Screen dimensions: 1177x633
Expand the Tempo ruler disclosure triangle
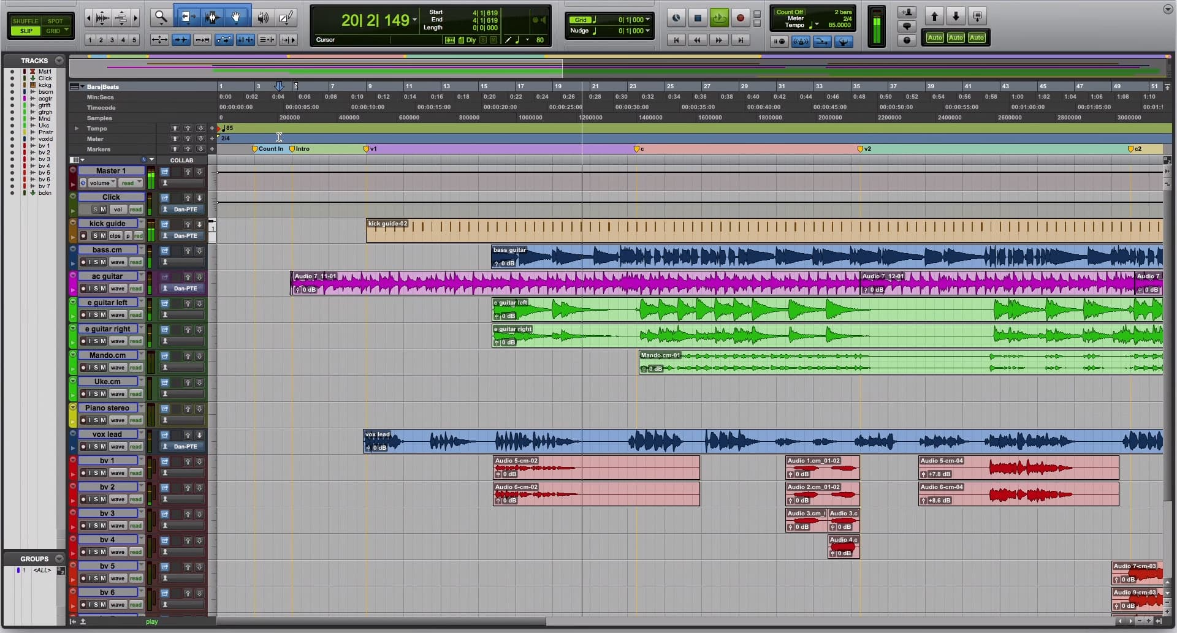click(x=77, y=129)
